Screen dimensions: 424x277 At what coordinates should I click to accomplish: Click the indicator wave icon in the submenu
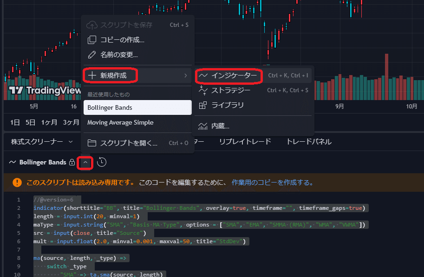coord(203,76)
